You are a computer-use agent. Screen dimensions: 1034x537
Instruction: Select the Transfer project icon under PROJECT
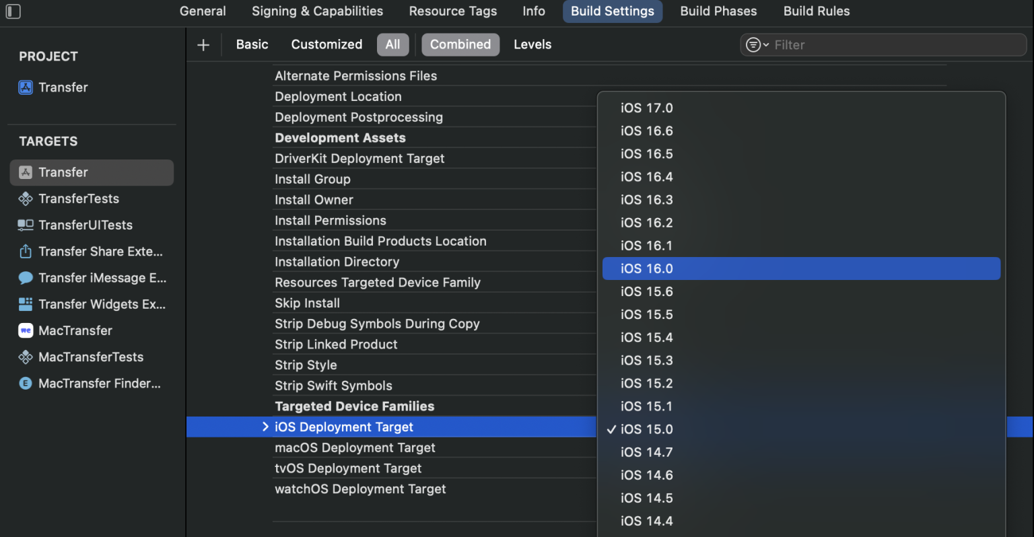pyautogui.click(x=25, y=87)
